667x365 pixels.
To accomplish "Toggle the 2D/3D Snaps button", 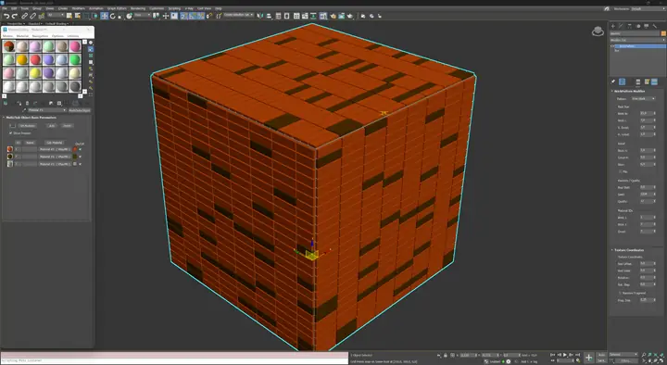I will point(183,16).
